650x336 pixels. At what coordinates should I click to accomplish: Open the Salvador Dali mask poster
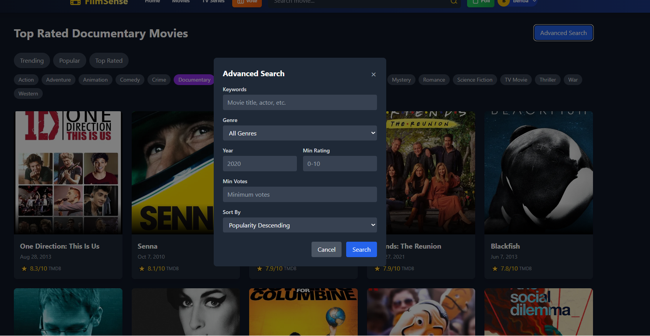point(421,312)
